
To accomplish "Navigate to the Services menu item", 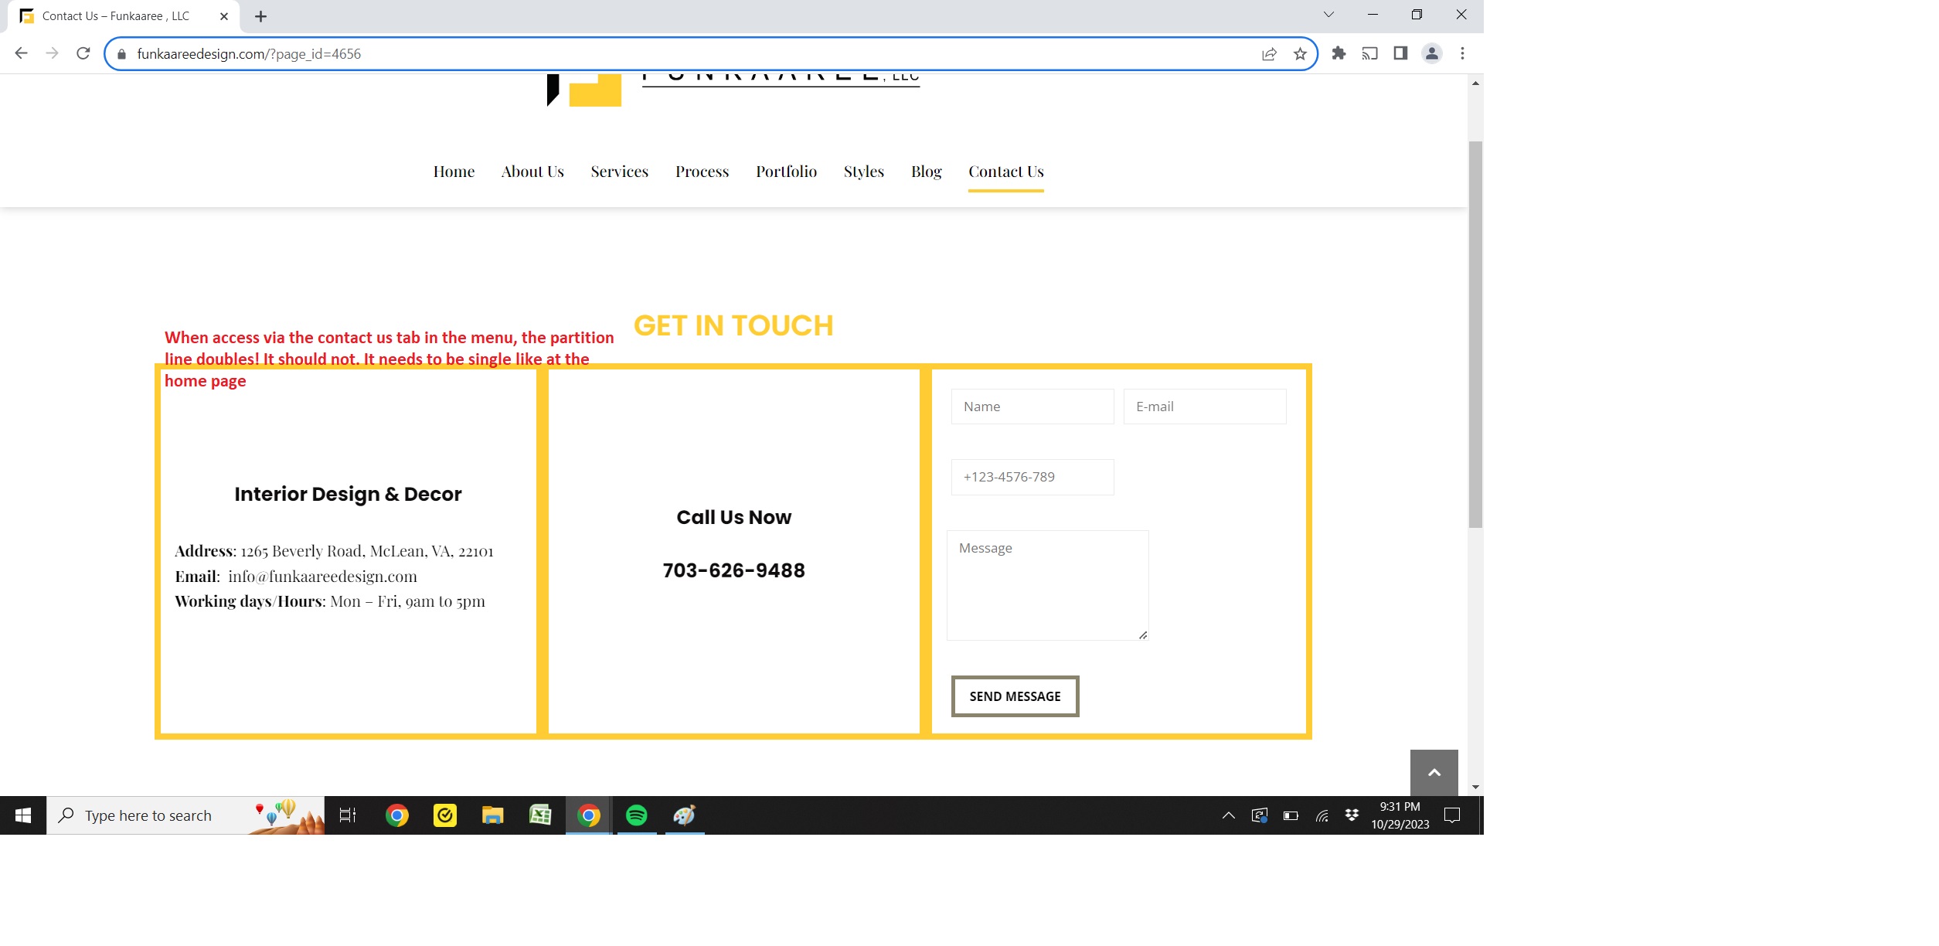I will click(619, 172).
